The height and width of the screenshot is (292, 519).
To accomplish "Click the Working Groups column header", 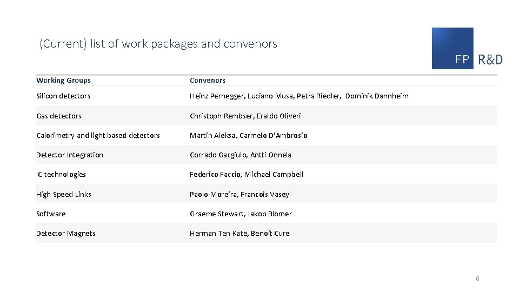I will [63, 81].
